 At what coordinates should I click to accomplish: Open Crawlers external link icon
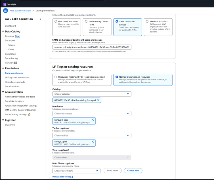[x=16, y=63]
